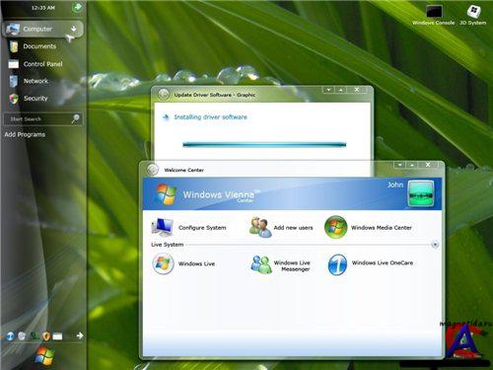Image resolution: width=493 pixels, height=370 pixels.
Task: Click the green plus button near clock
Action: pyautogui.click(x=77, y=7)
